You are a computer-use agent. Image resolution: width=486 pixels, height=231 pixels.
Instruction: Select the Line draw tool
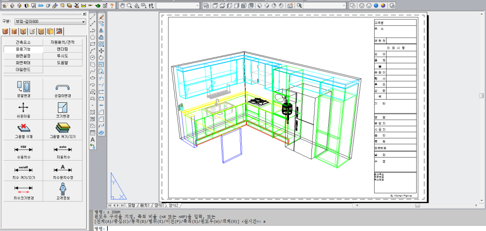(92, 16)
